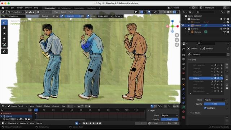Open the Stroke & Fill mode dropdown
Screen dimensions: 231x130
coord(105,16)
